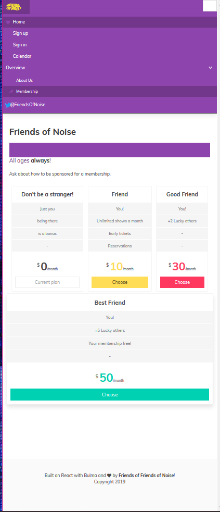Click the Current plan button
Screen dimensions: 220x512
point(47,282)
